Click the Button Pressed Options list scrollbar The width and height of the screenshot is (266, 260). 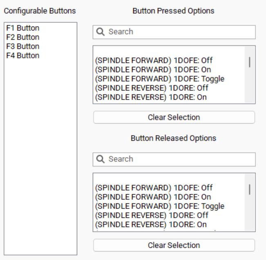[249, 62]
